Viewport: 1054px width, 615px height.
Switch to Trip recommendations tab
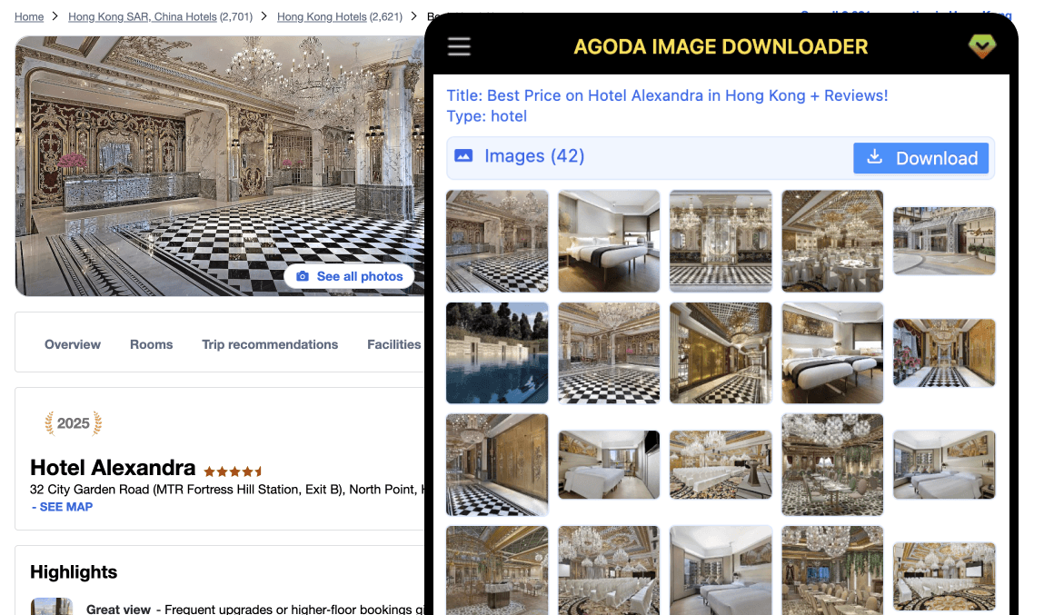[x=270, y=344]
